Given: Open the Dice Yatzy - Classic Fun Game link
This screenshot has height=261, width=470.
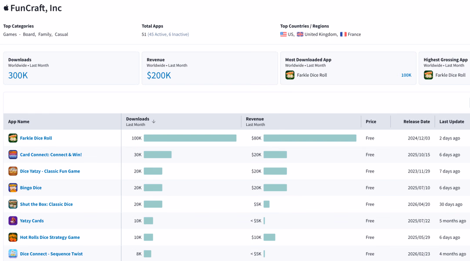Looking at the screenshot, I should (x=50, y=171).
